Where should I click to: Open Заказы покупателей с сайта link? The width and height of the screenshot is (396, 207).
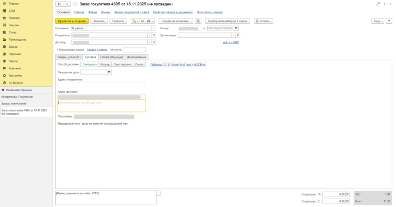(x=131, y=12)
